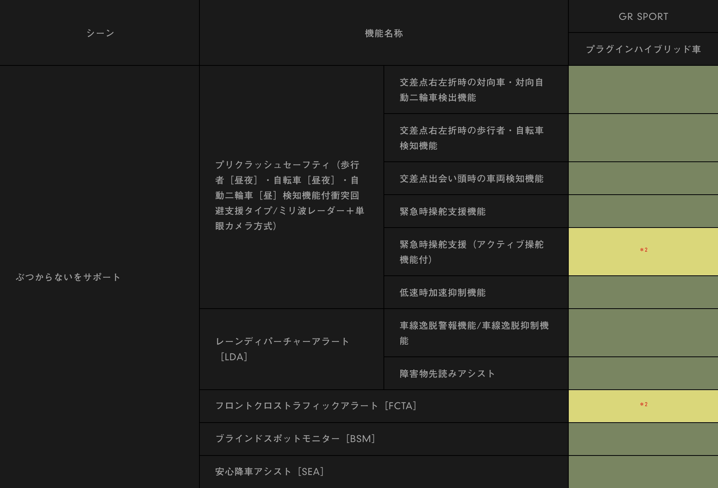718x488 pixels.
Task: Click the シーン column header
Action: click(100, 33)
